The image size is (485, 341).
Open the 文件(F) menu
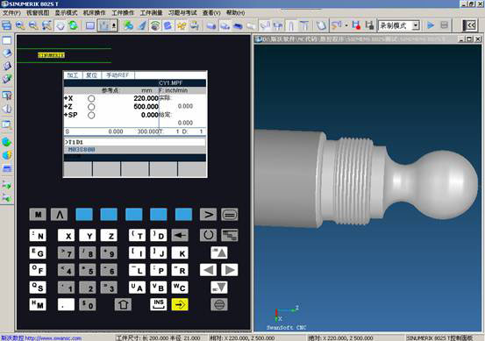click(x=11, y=12)
